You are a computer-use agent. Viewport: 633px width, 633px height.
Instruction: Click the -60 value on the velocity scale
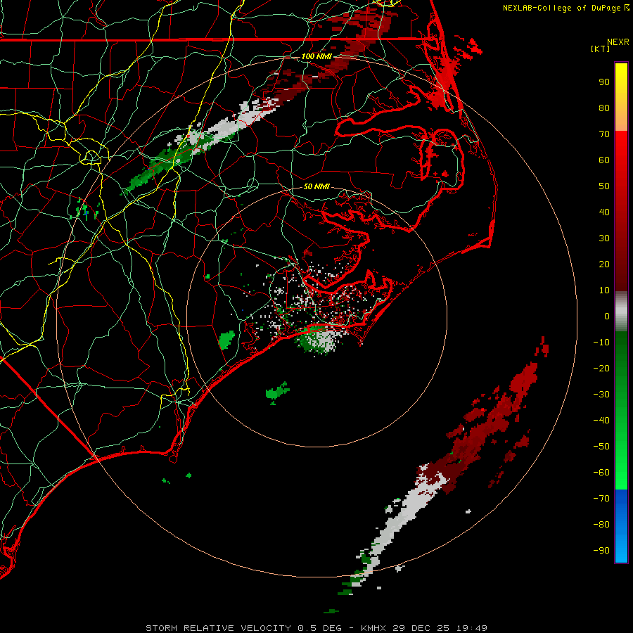click(601, 473)
